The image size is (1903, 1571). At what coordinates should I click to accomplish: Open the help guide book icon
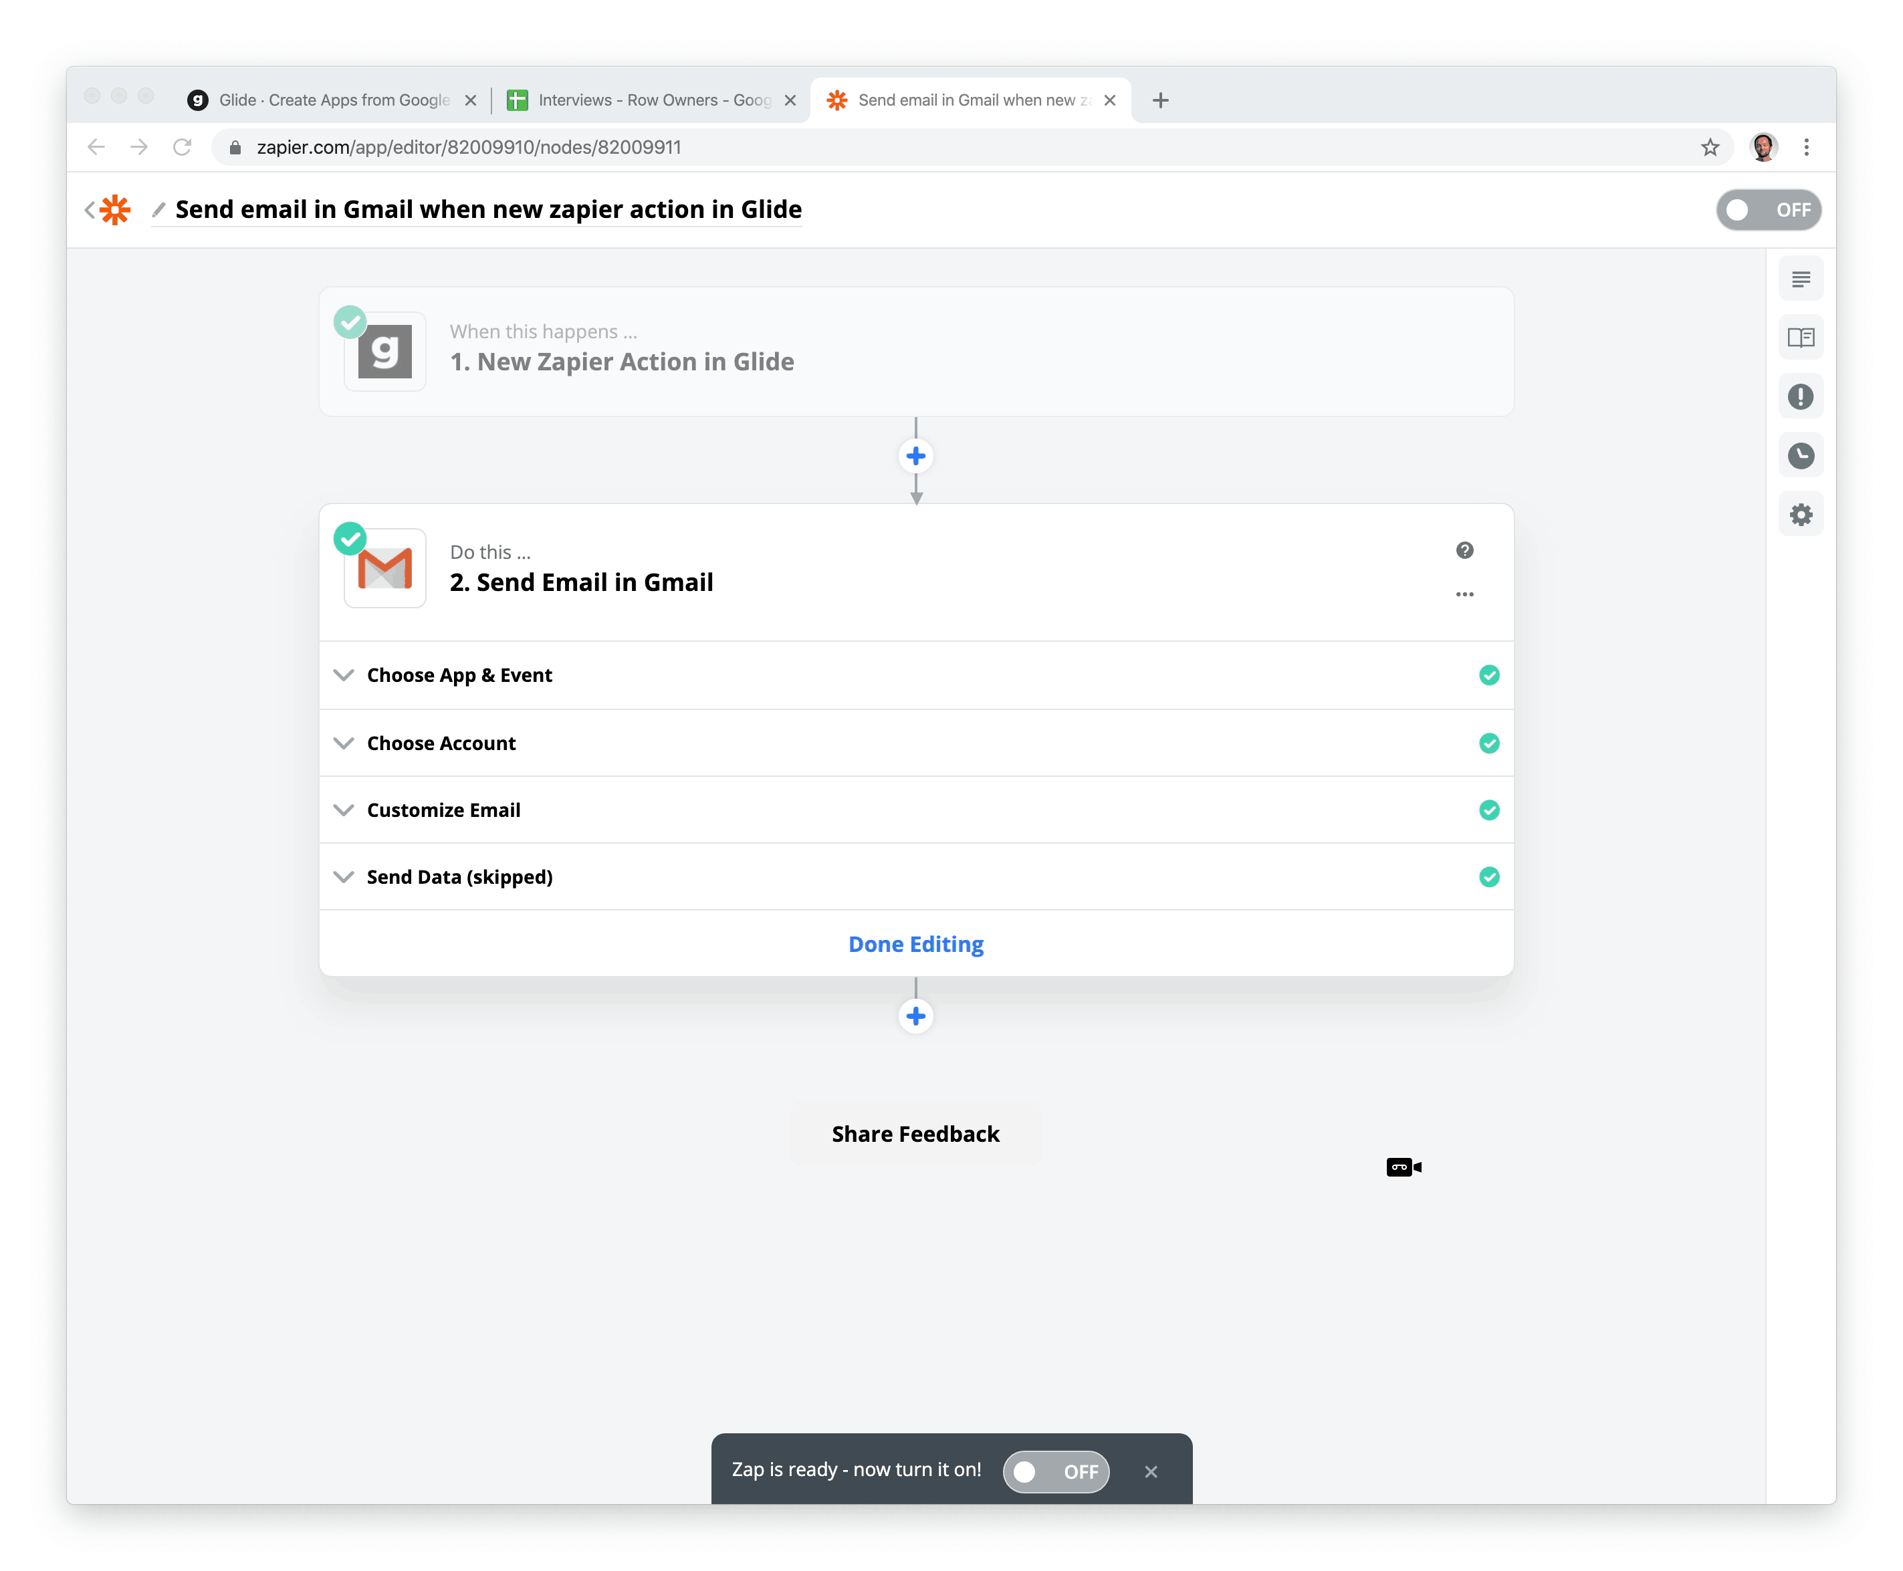1800,338
